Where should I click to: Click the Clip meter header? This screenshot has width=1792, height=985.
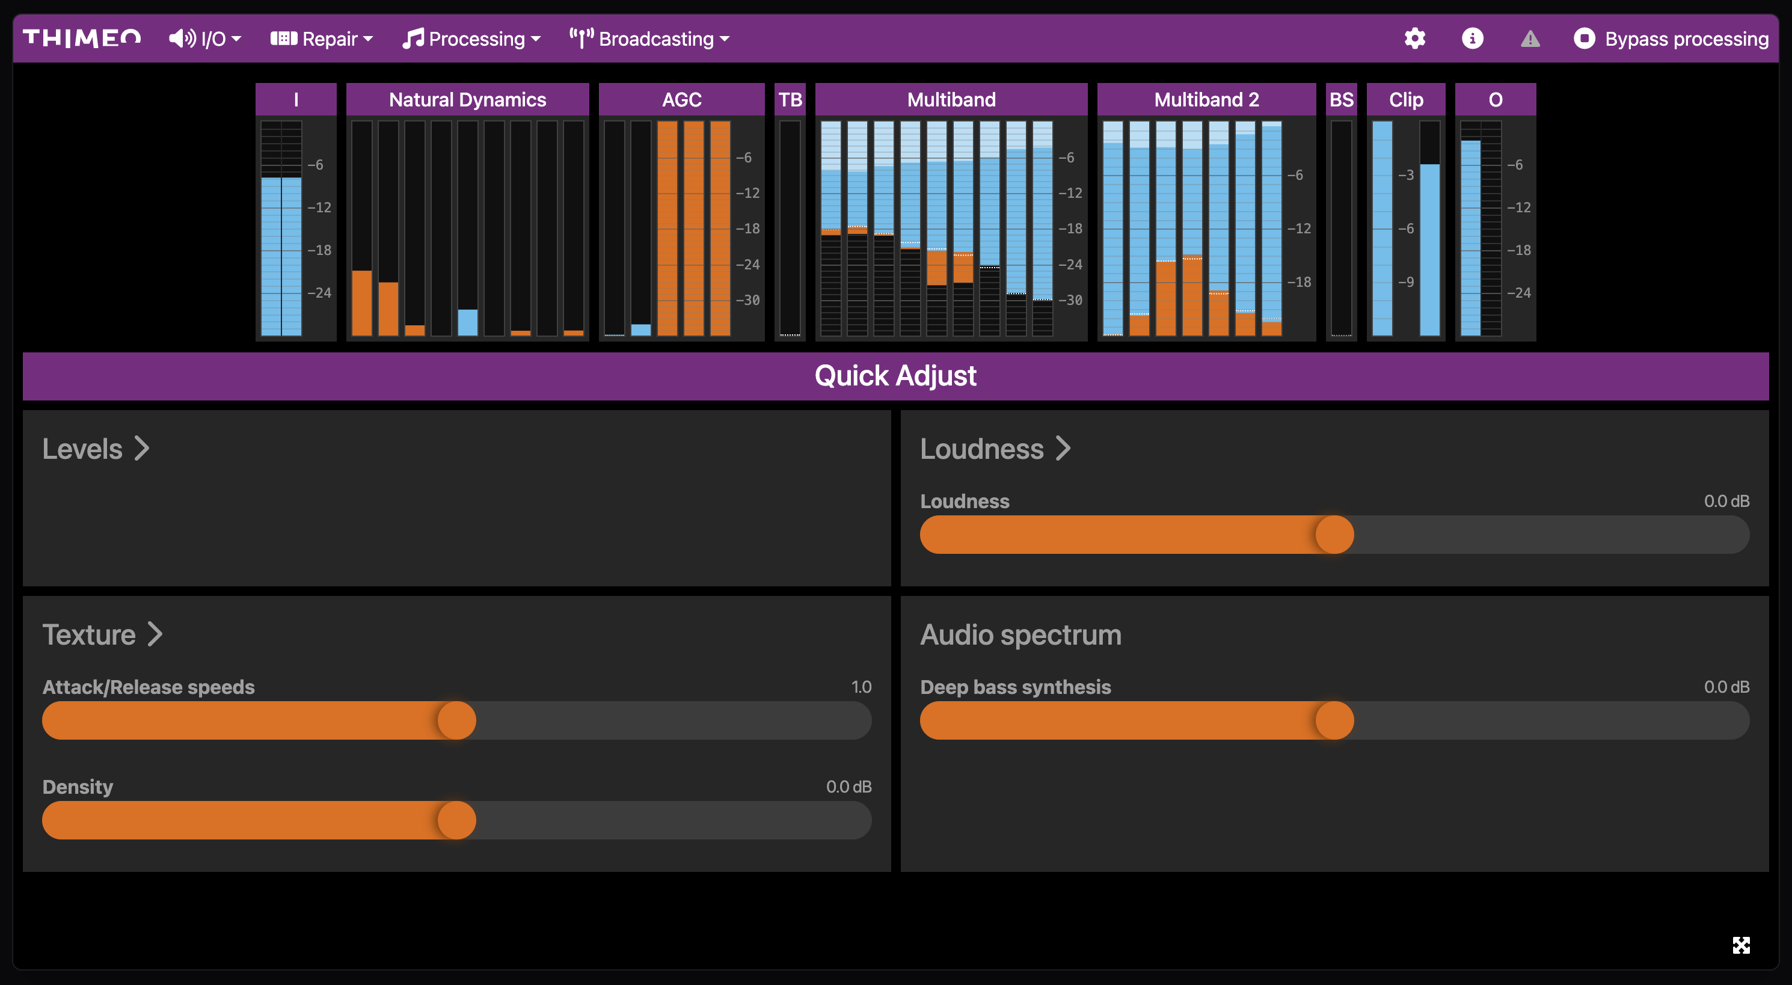coord(1405,99)
